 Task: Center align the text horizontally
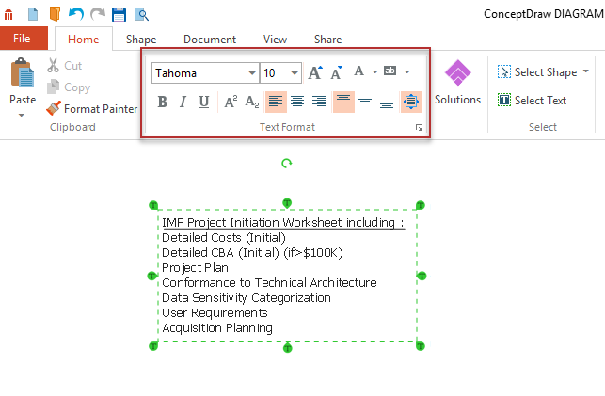297,102
